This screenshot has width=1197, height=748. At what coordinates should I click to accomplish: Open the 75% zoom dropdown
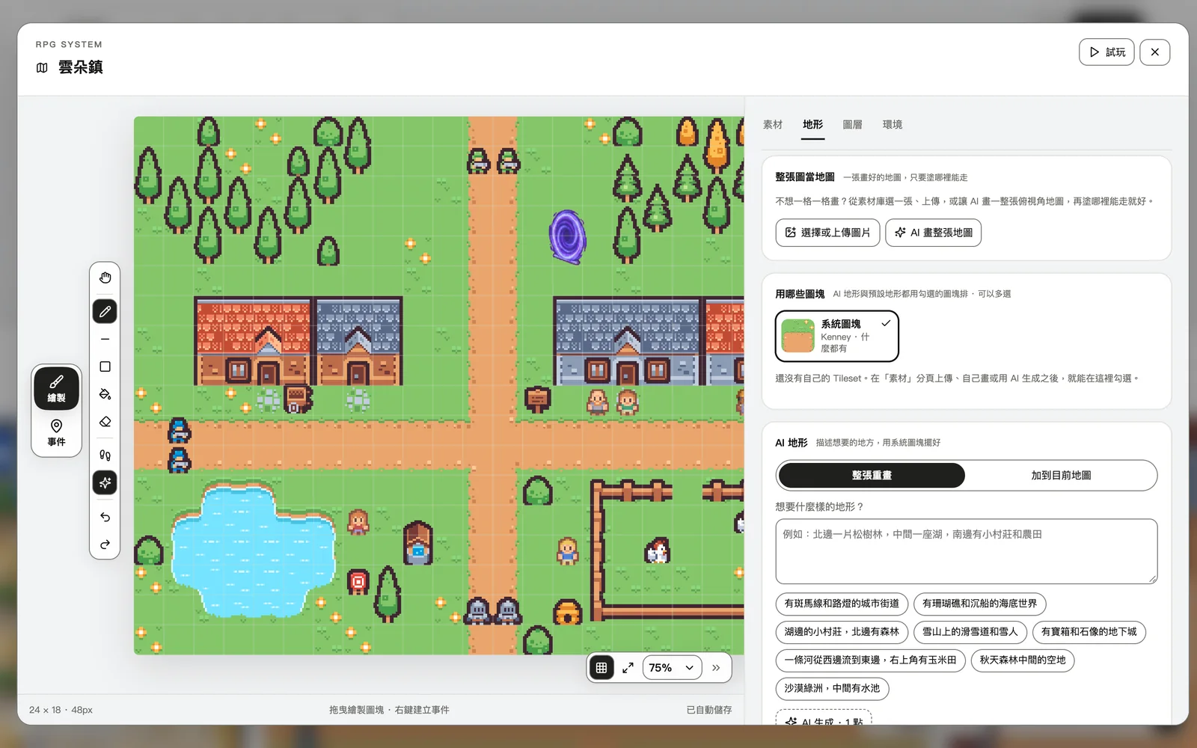672,667
